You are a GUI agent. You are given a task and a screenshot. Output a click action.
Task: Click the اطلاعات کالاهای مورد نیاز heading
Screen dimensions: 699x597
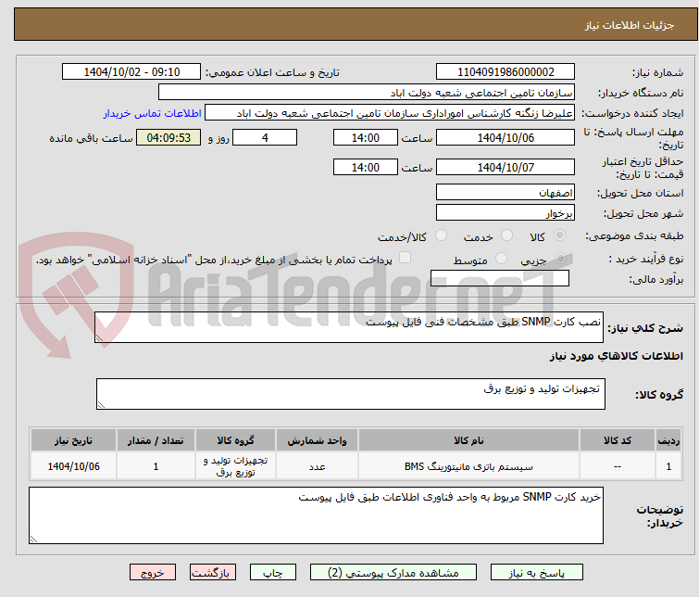[616, 356]
